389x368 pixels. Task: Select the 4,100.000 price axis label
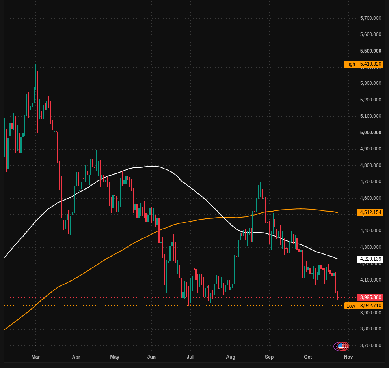[370, 280]
